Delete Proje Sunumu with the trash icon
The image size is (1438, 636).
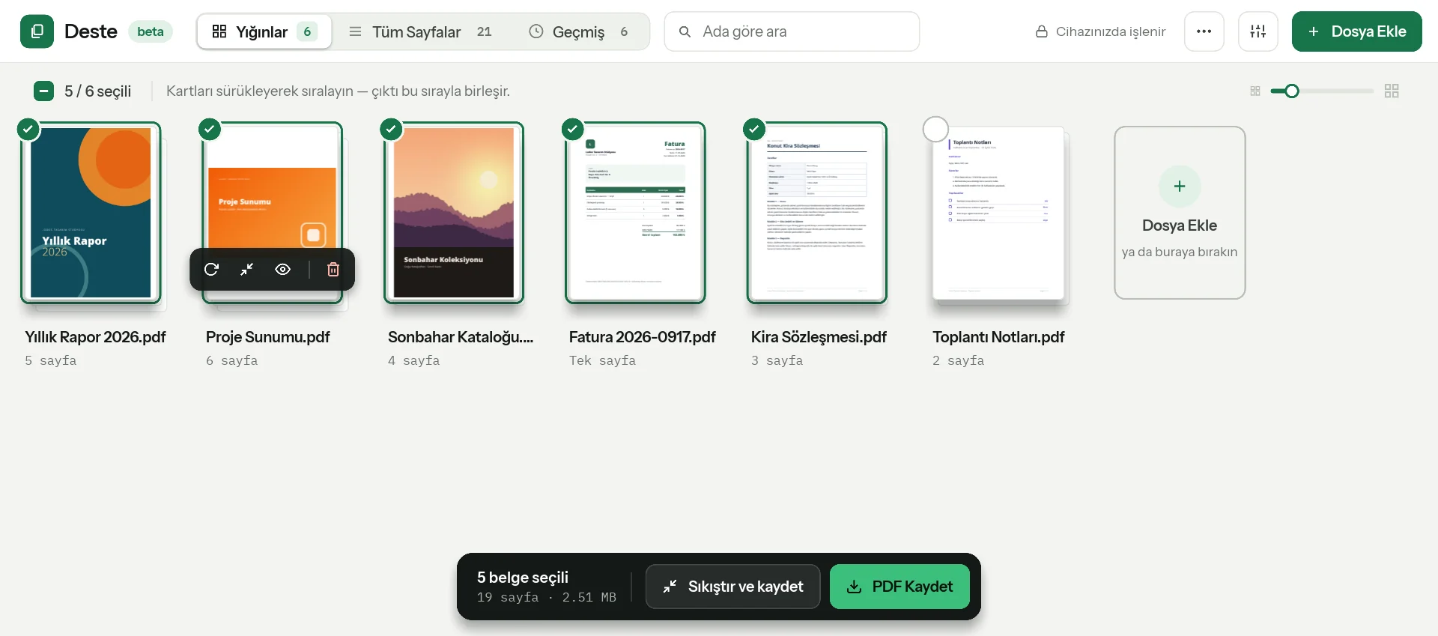[x=333, y=270]
